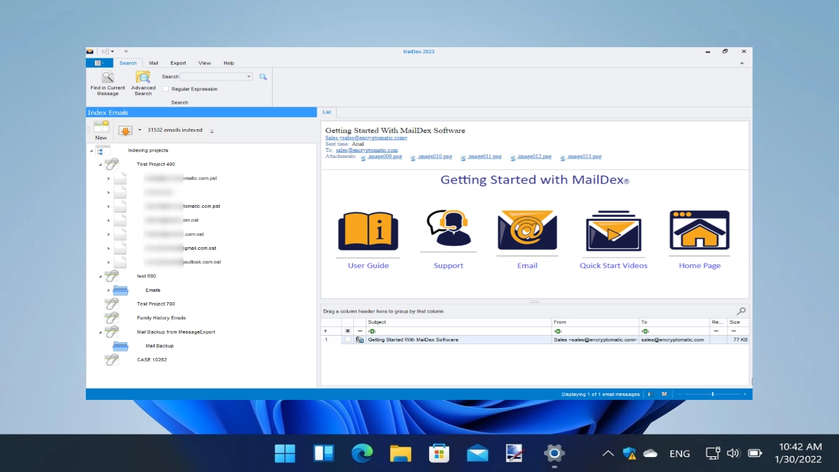
Task: Run search with magnifier icon in ribbon
Action: coord(263,77)
